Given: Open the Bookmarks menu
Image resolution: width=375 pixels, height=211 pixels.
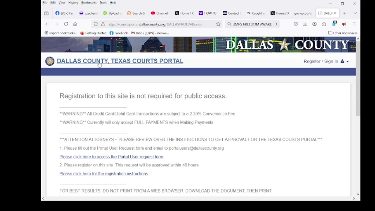Looking at the screenshot, I should (x=89, y=3).
